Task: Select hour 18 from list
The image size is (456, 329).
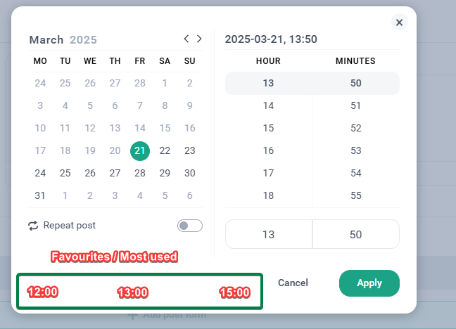Action: [268, 195]
